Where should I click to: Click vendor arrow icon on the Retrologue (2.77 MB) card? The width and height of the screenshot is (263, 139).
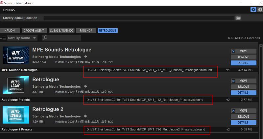(85, 86)
